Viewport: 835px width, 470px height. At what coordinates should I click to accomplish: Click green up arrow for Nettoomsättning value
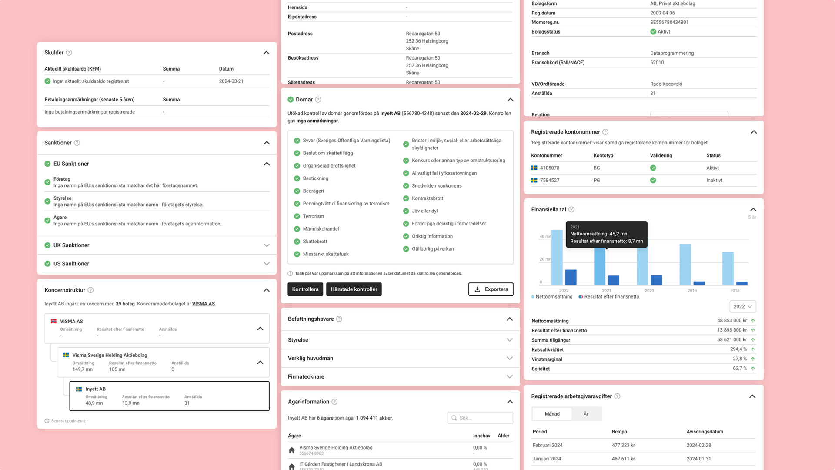753,321
